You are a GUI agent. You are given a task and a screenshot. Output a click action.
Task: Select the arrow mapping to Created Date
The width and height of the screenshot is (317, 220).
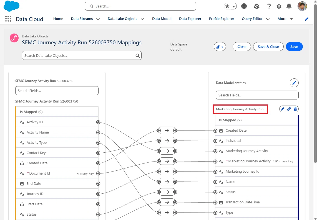pos(167,131)
